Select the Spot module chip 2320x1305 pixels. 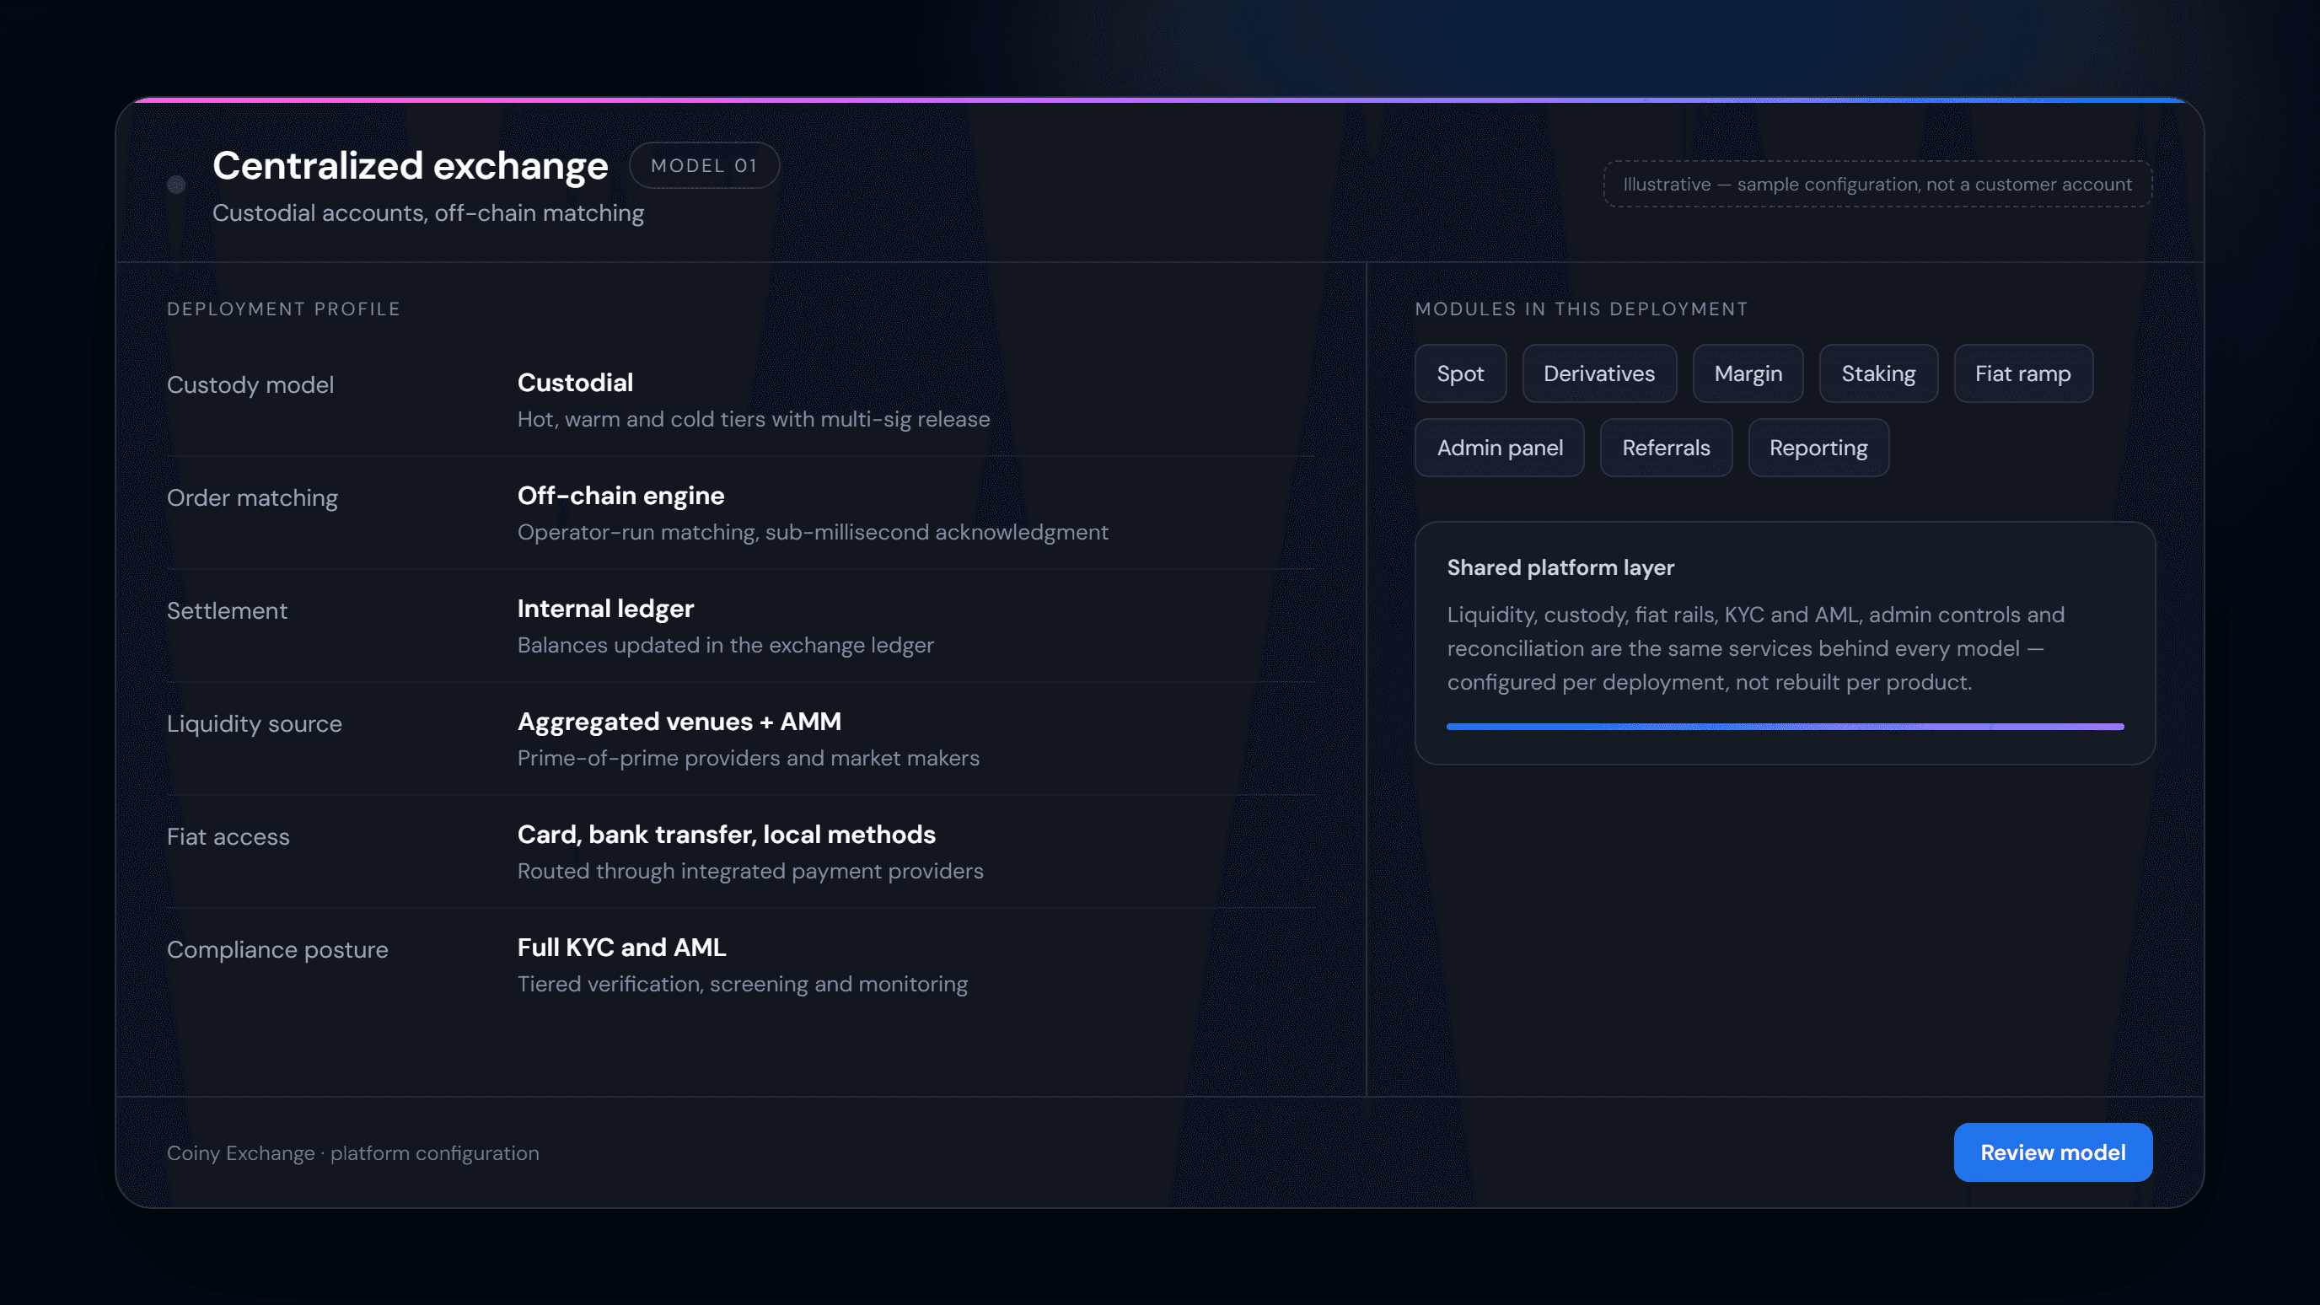[1460, 373]
